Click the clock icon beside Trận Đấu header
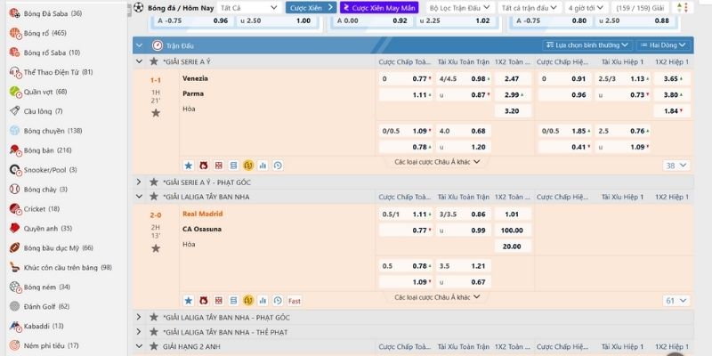This screenshot has width=712, height=356. (157, 44)
